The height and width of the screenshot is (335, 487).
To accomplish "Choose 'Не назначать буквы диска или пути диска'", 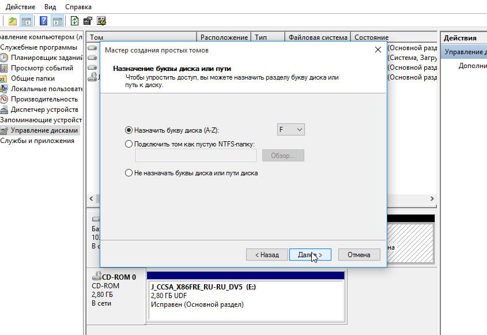I will [x=129, y=172].
